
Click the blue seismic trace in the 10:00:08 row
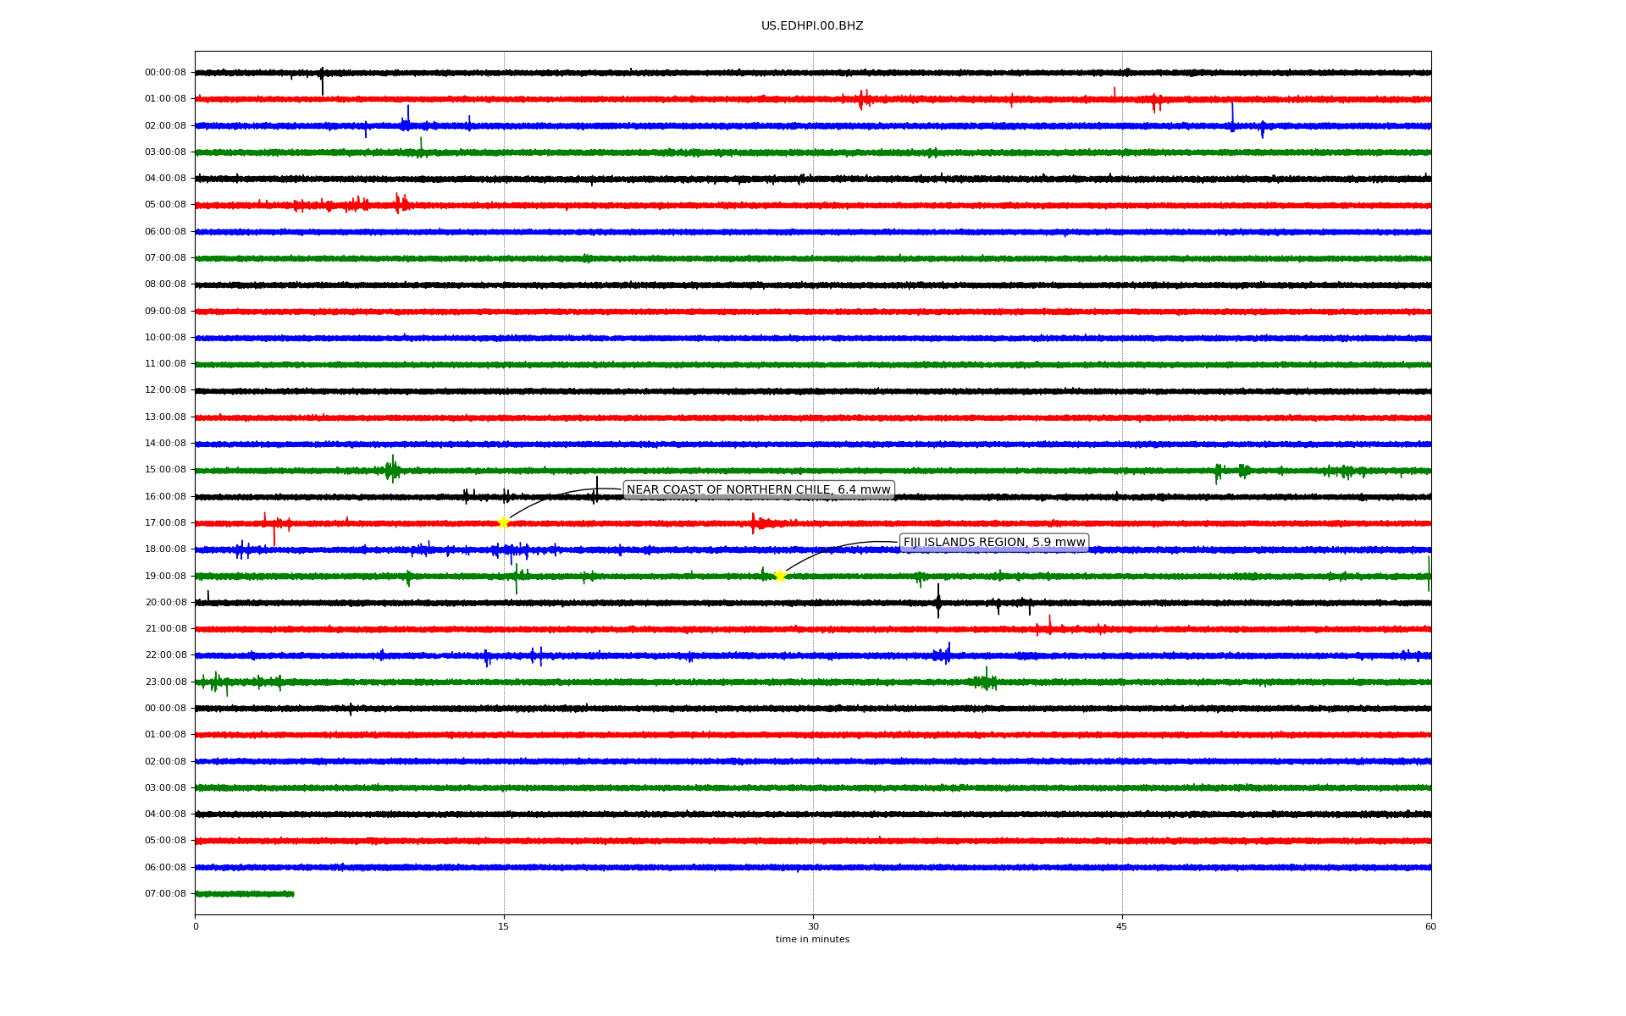(x=813, y=338)
